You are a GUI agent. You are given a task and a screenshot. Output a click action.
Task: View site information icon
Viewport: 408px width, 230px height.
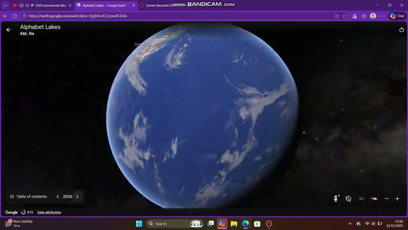[25, 16]
